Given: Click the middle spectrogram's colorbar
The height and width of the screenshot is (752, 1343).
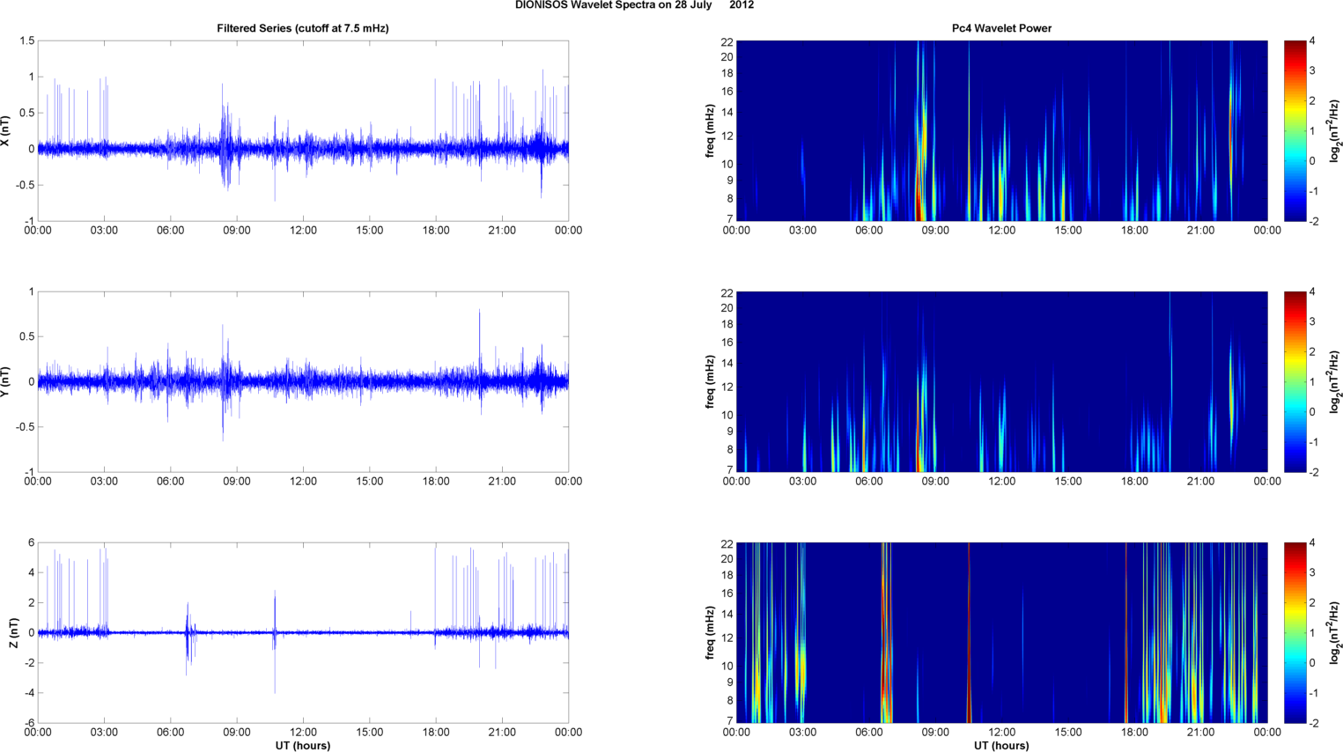Looking at the screenshot, I should 1295,381.
